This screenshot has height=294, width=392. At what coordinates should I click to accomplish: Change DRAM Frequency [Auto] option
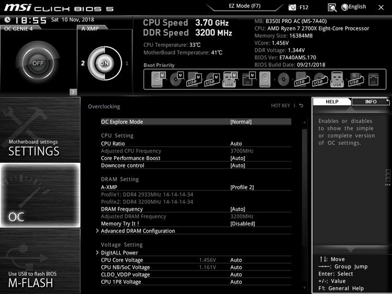tap(237, 209)
